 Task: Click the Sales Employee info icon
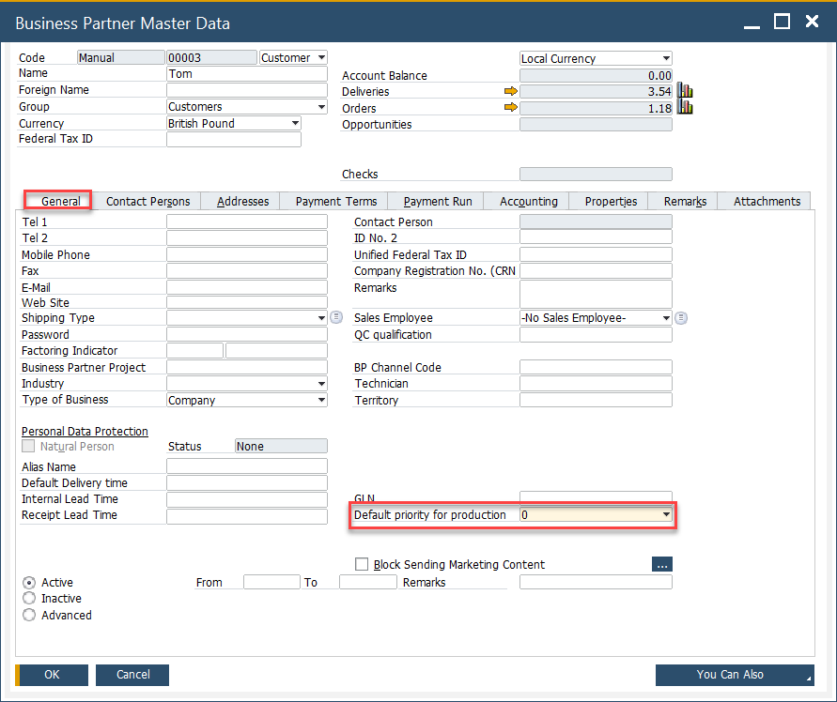pos(681,318)
